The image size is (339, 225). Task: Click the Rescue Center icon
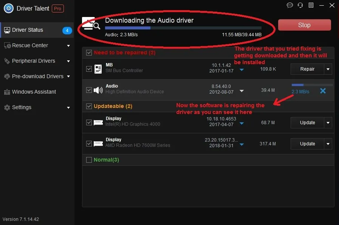[7, 45]
